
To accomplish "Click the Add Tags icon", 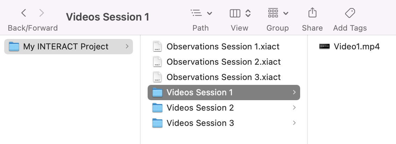I will coord(350,13).
